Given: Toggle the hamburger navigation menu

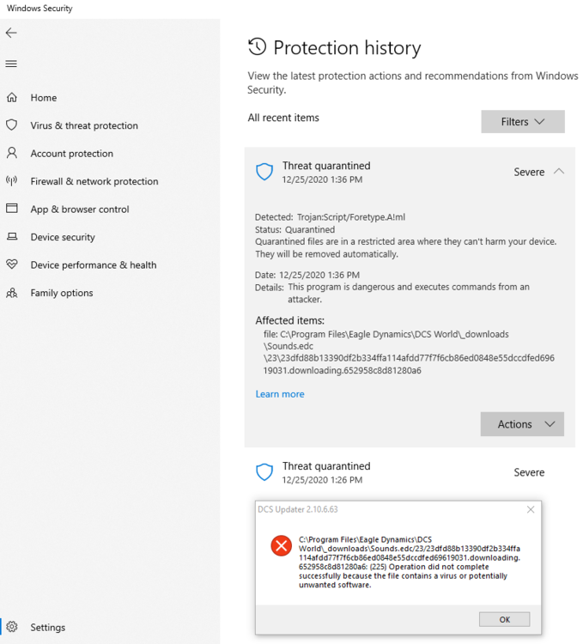Looking at the screenshot, I should [x=11, y=64].
